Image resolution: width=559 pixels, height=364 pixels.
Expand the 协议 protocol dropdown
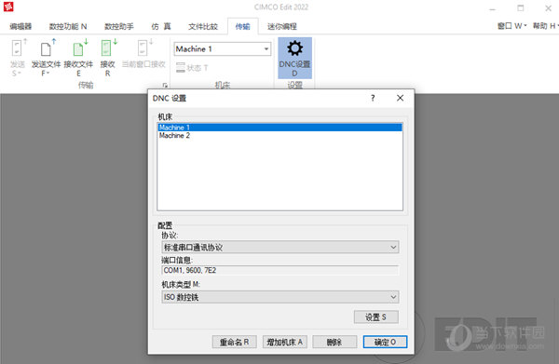point(393,248)
